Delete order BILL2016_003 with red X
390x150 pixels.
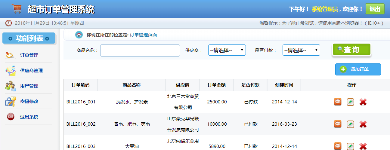[x=363, y=146]
